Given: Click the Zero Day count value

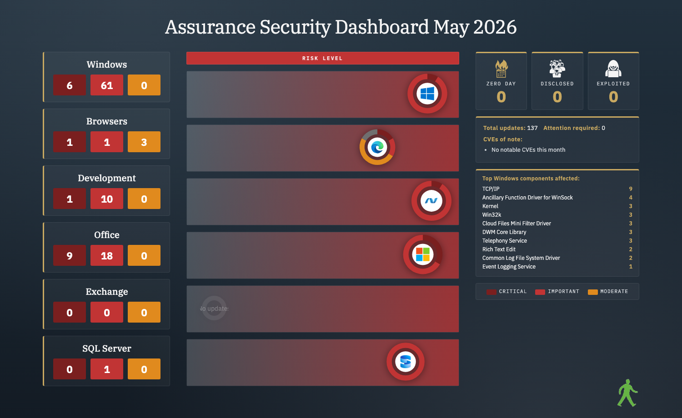Looking at the screenshot, I should (x=501, y=97).
